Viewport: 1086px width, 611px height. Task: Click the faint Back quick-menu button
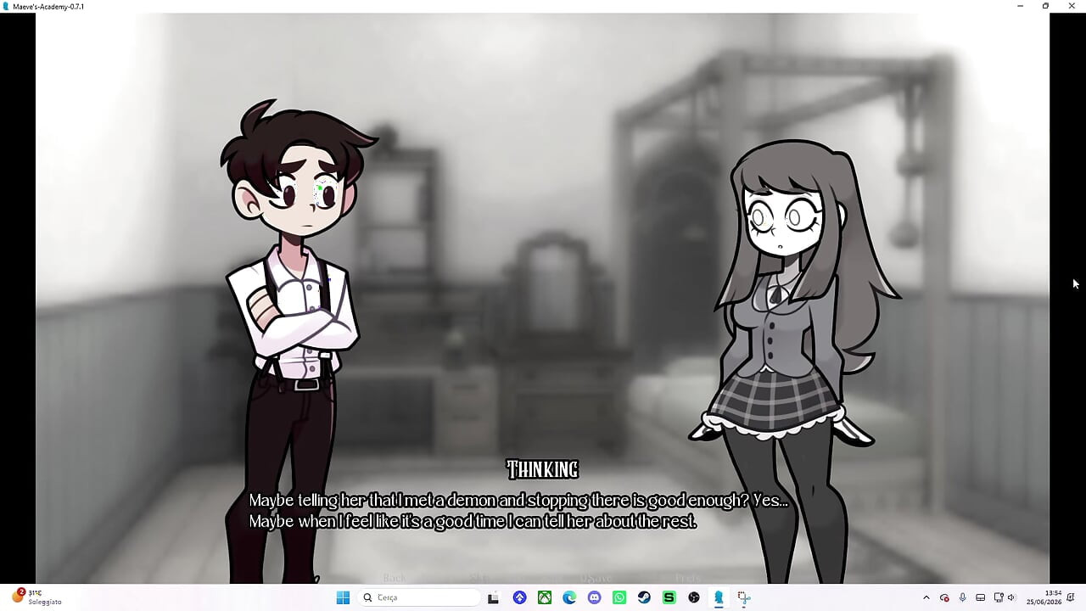(395, 578)
